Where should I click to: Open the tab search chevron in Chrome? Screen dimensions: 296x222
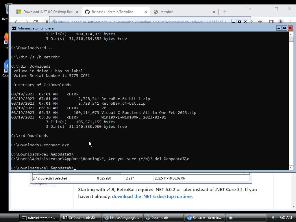tap(250, 9)
